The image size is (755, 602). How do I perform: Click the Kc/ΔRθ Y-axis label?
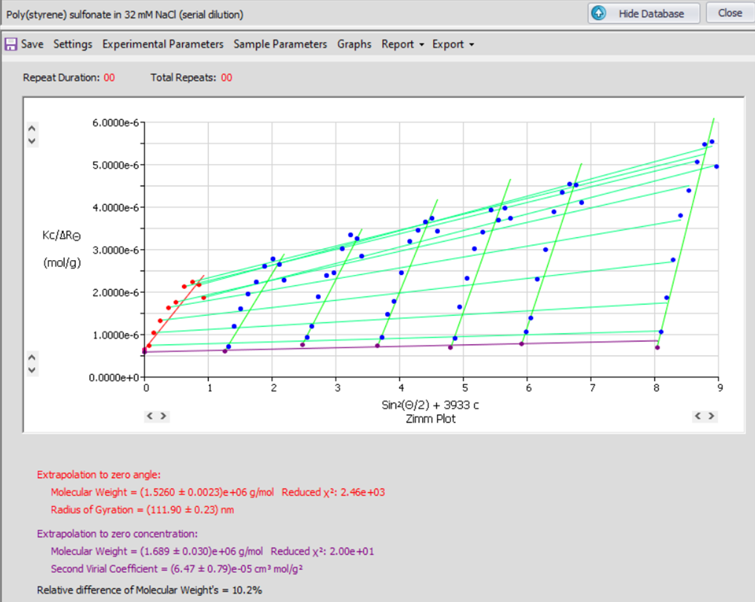[x=62, y=236]
